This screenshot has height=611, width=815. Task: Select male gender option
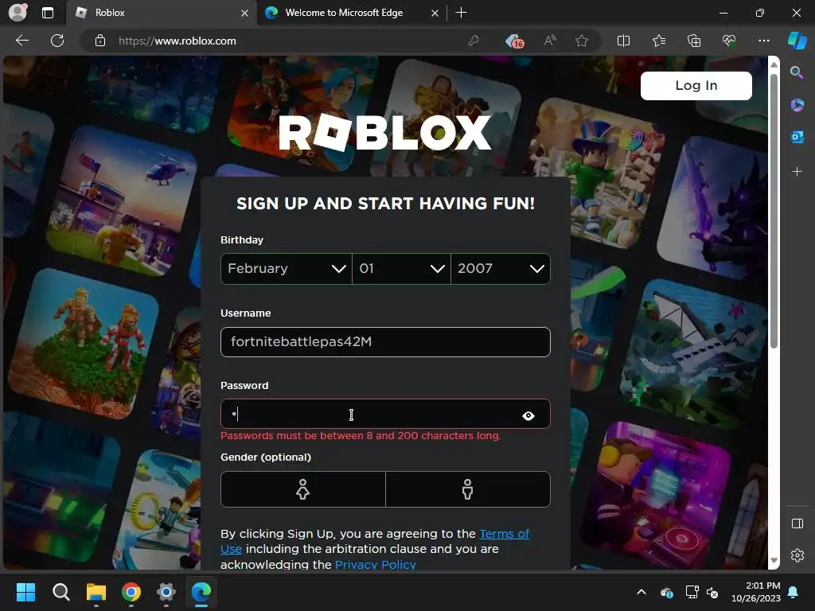[x=468, y=489]
